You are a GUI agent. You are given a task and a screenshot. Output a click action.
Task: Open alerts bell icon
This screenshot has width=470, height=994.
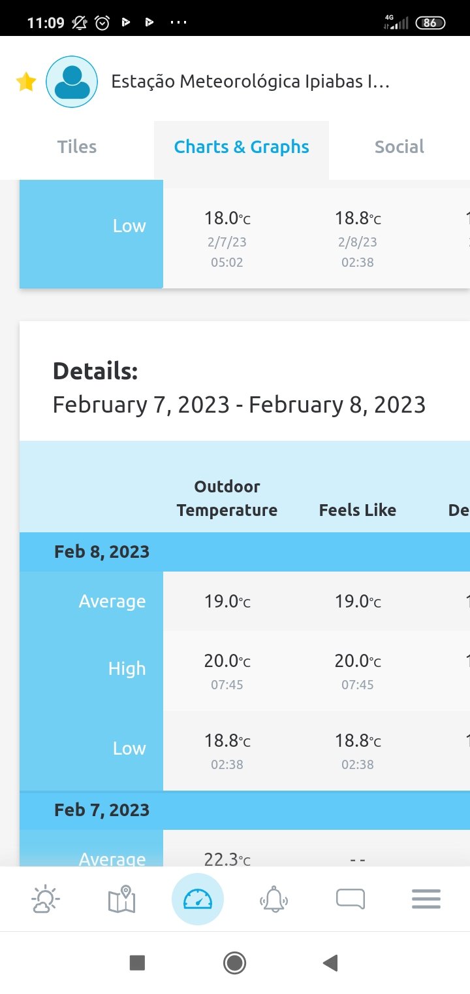click(x=274, y=900)
